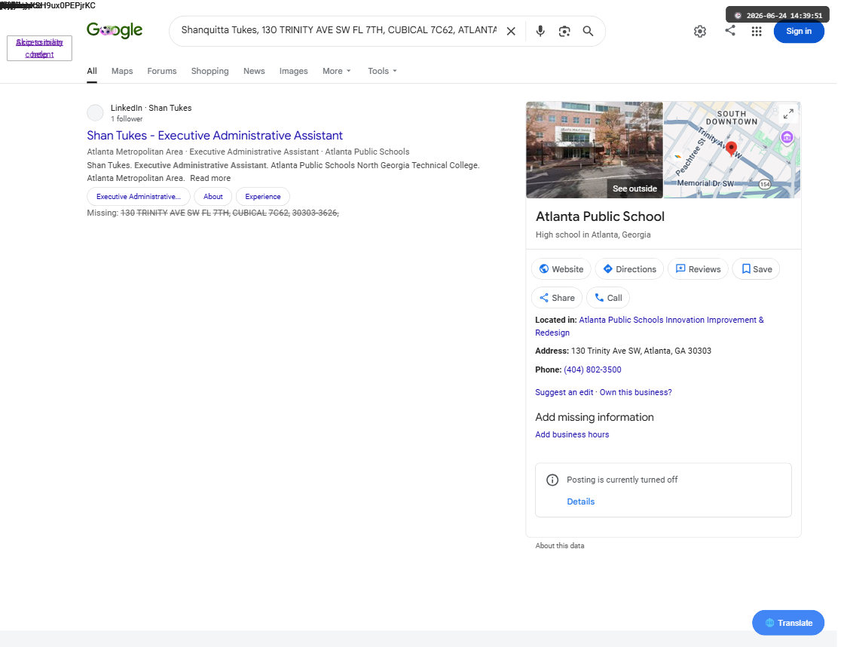The width and height of the screenshot is (847, 647).
Task: Clear the search query with X icon
Action: pos(510,32)
